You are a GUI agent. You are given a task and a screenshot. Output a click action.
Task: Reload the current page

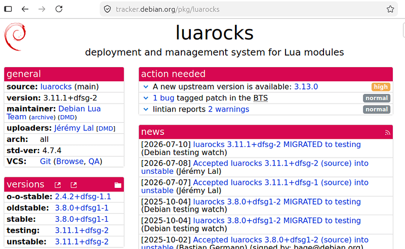coord(59,9)
